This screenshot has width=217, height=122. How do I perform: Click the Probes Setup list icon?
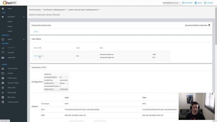tap(3, 78)
